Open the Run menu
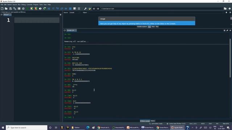This screenshot has height=130, width=232. point(19,5)
